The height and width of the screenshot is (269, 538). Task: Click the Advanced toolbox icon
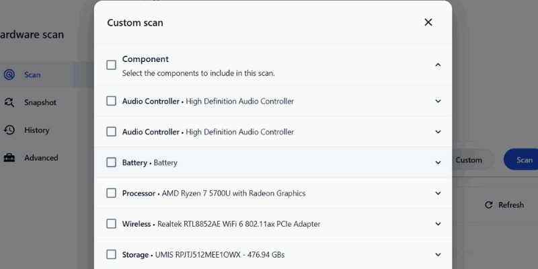point(9,158)
